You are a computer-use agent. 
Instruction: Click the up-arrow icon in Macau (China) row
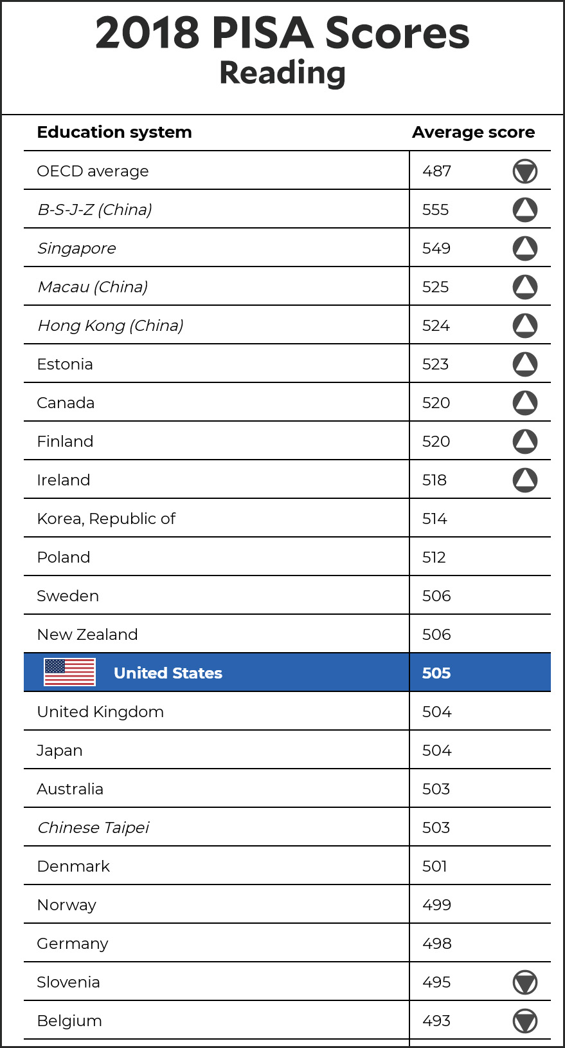pos(525,287)
